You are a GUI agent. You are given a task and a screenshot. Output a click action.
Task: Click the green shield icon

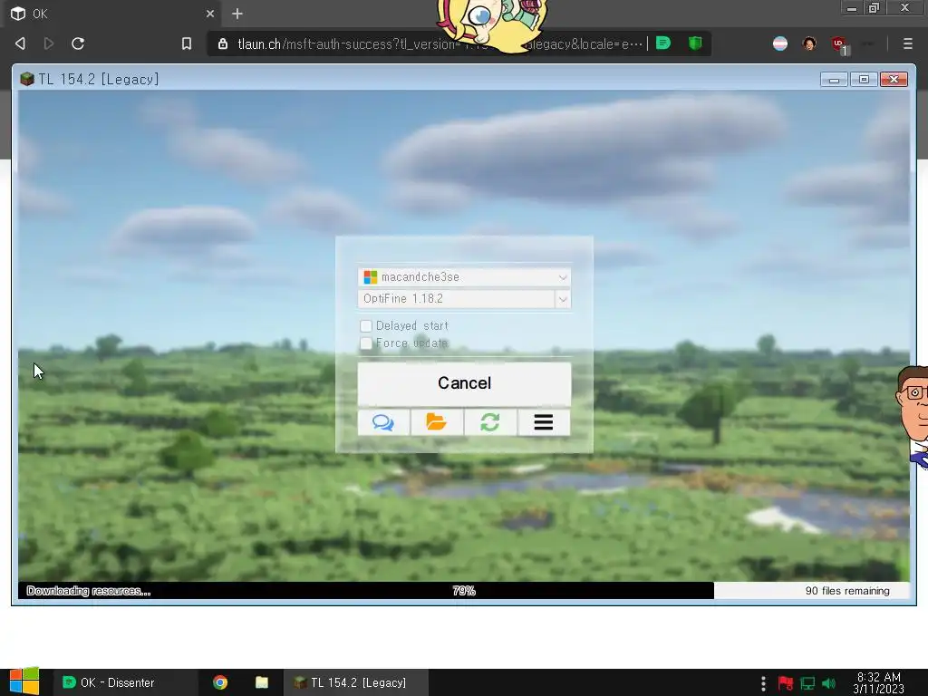click(x=695, y=43)
